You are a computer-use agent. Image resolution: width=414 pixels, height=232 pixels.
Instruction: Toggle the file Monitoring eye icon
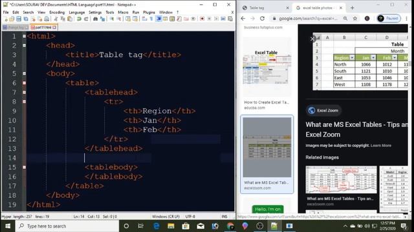tap(193, 19)
